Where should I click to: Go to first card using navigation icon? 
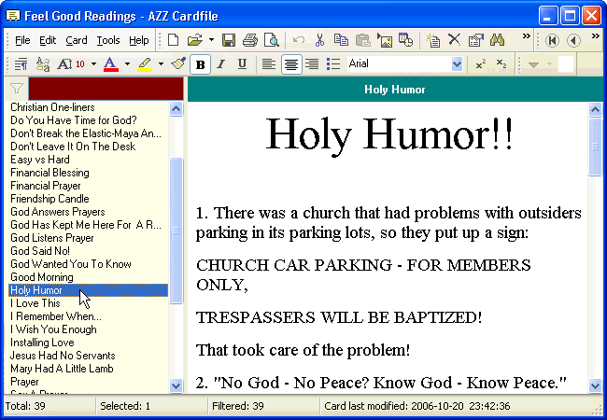pos(553,40)
